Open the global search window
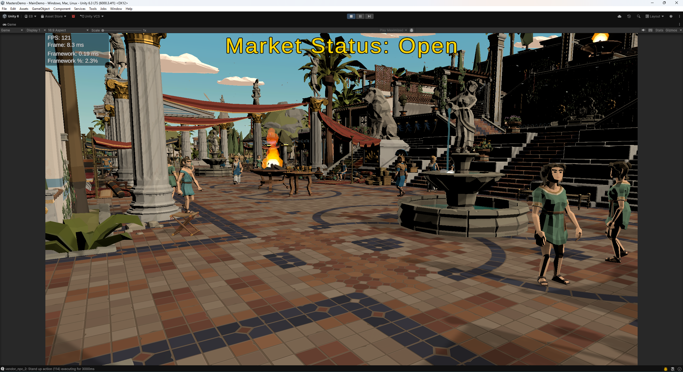The width and height of the screenshot is (683, 372). pyautogui.click(x=639, y=16)
